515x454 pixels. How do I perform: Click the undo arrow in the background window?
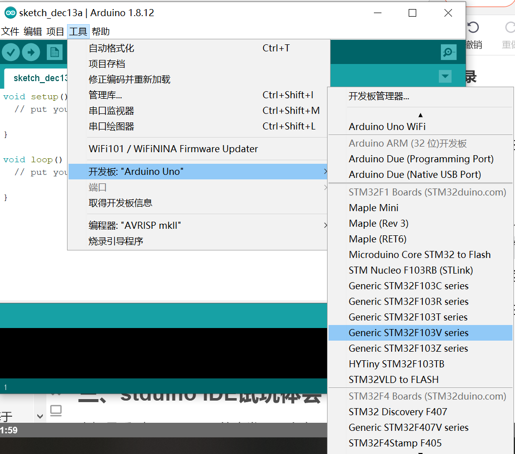(x=473, y=27)
